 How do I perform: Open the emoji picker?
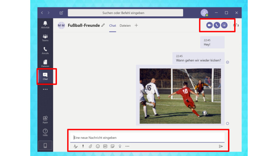[98, 146]
